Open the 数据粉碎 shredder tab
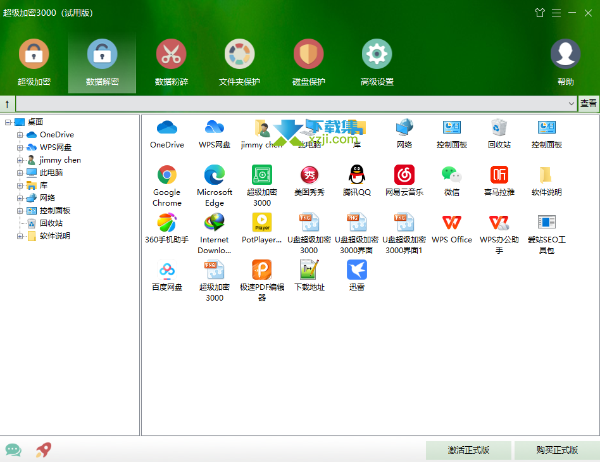The height and width of the screenshot is (462, 600). 171,63
